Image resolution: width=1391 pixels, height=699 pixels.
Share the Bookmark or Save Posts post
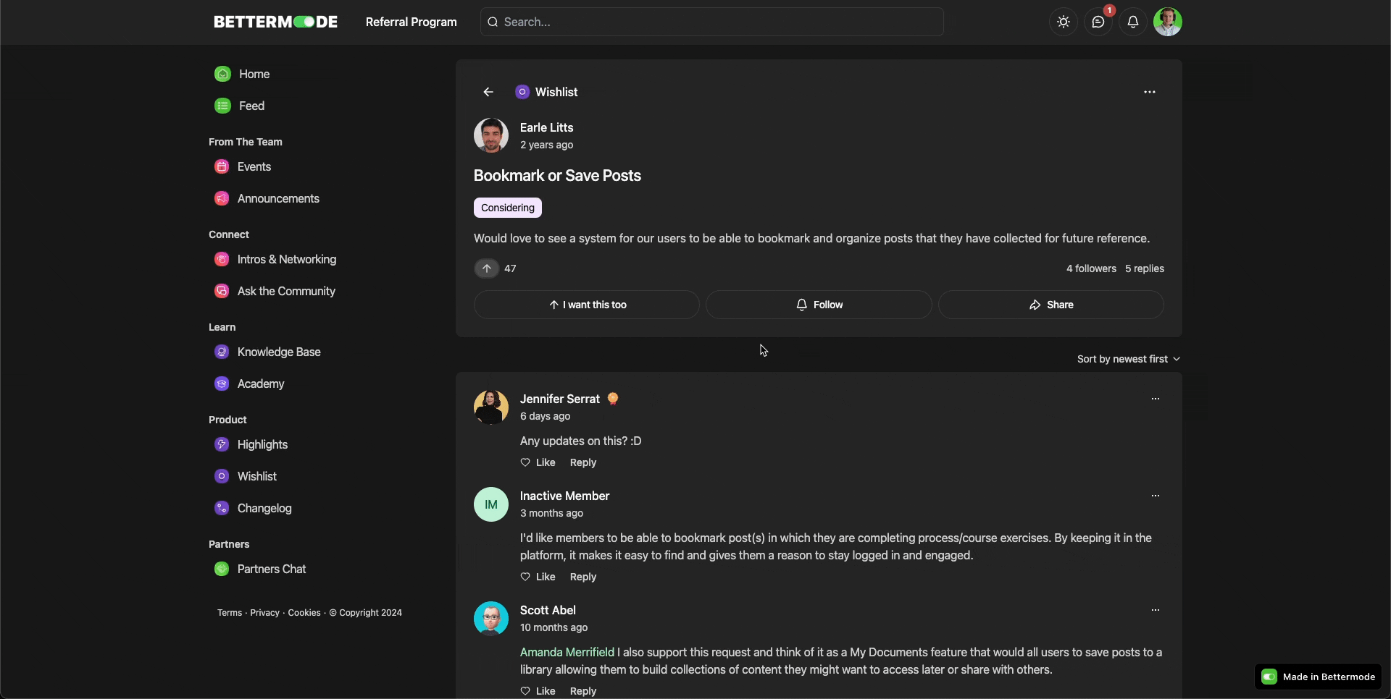coord(1050,305)
